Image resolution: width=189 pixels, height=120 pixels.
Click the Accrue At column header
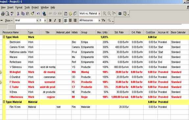coord(164,32)
